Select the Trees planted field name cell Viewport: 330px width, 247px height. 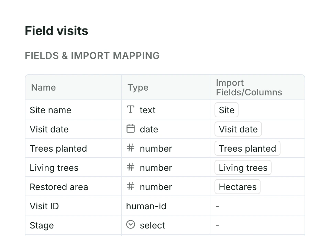coord(73,148)
